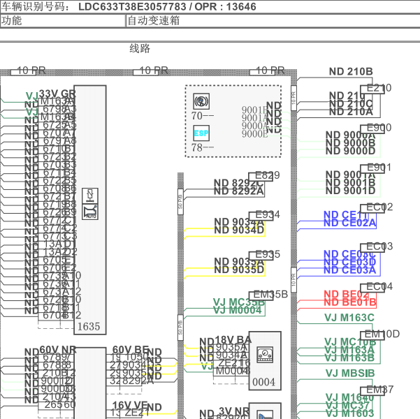Select wire label ND 210A
Screen dimensions: 420x419
[351, 112]
